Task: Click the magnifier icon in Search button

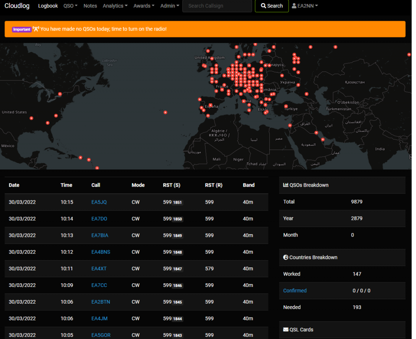Action: pos(263,6)
